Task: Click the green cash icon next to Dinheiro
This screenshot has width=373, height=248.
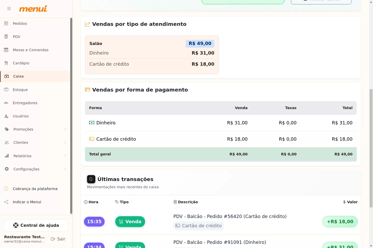Action: coord(92,123)
